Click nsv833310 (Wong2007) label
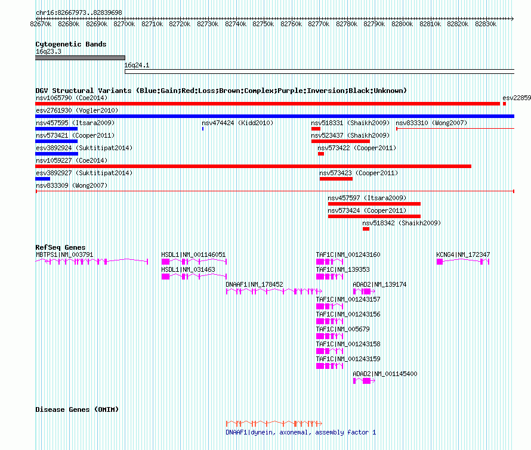Screen dimensions: 531x450 (431, 123)
